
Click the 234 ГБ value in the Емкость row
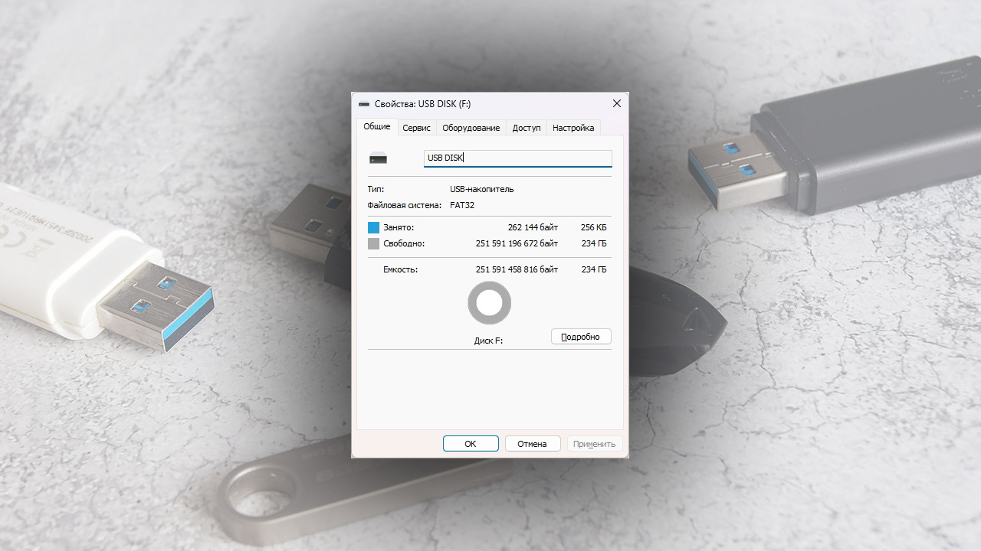click(x=594, y=269)
